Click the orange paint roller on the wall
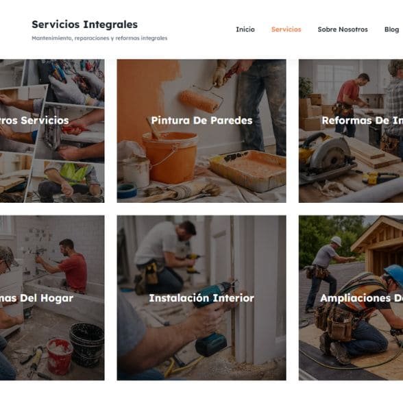This screenshot has height=403, width=403. click(x=199, y=101)
